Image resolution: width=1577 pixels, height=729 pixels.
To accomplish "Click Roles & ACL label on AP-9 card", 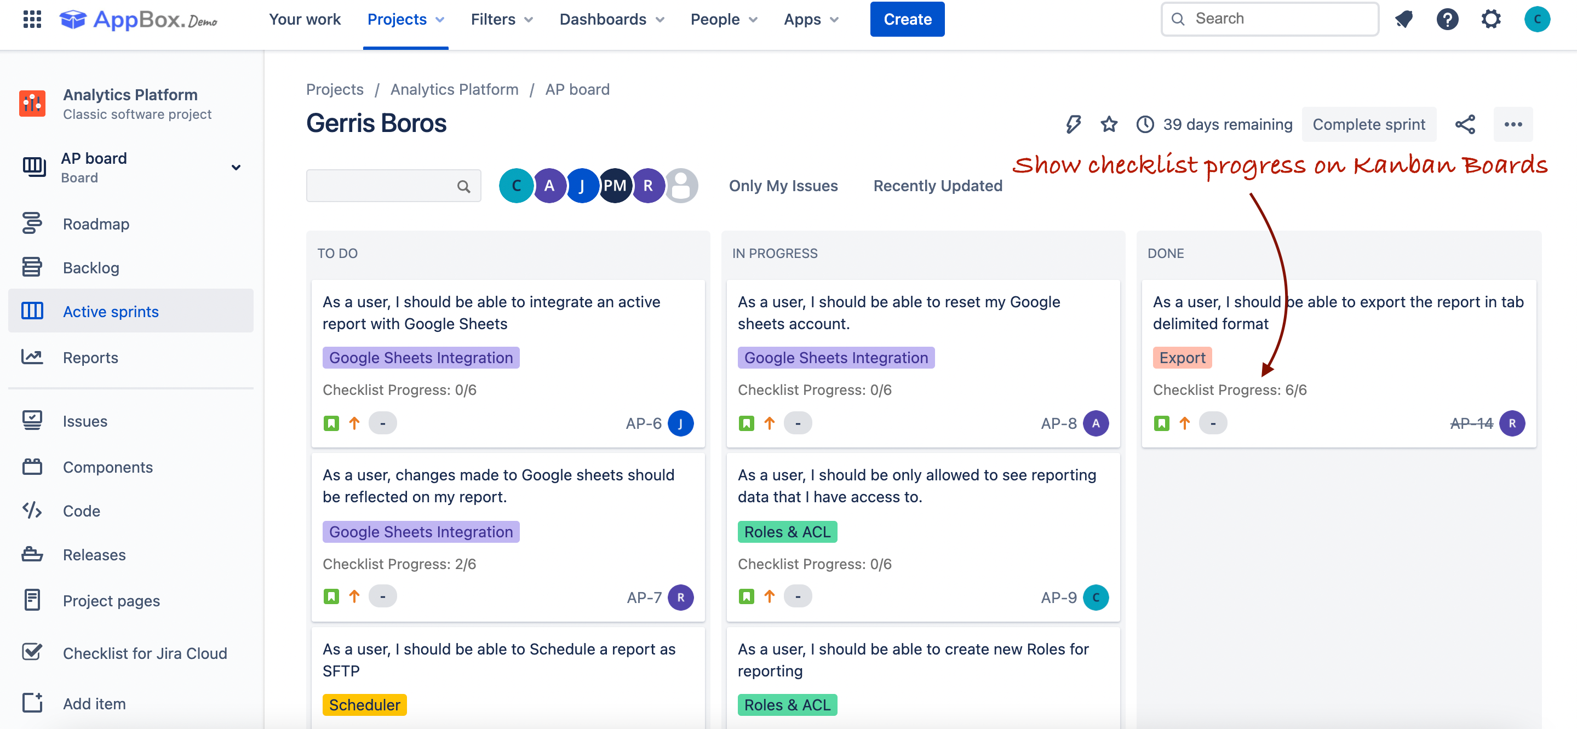I will (x=787, y=531).
